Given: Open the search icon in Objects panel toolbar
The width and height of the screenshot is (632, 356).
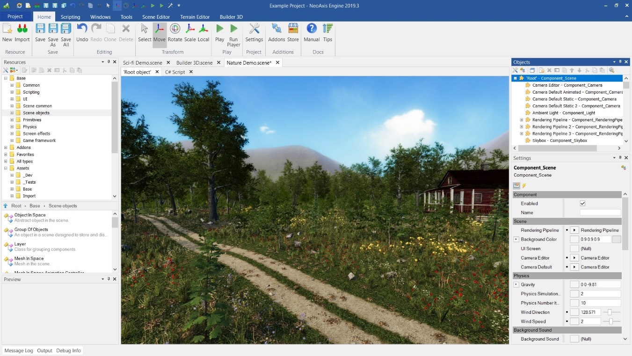Looking at the screenshot, I should click(611, 70).
